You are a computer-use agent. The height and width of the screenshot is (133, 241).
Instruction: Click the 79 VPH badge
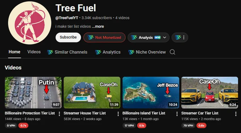tap(188, 126)
